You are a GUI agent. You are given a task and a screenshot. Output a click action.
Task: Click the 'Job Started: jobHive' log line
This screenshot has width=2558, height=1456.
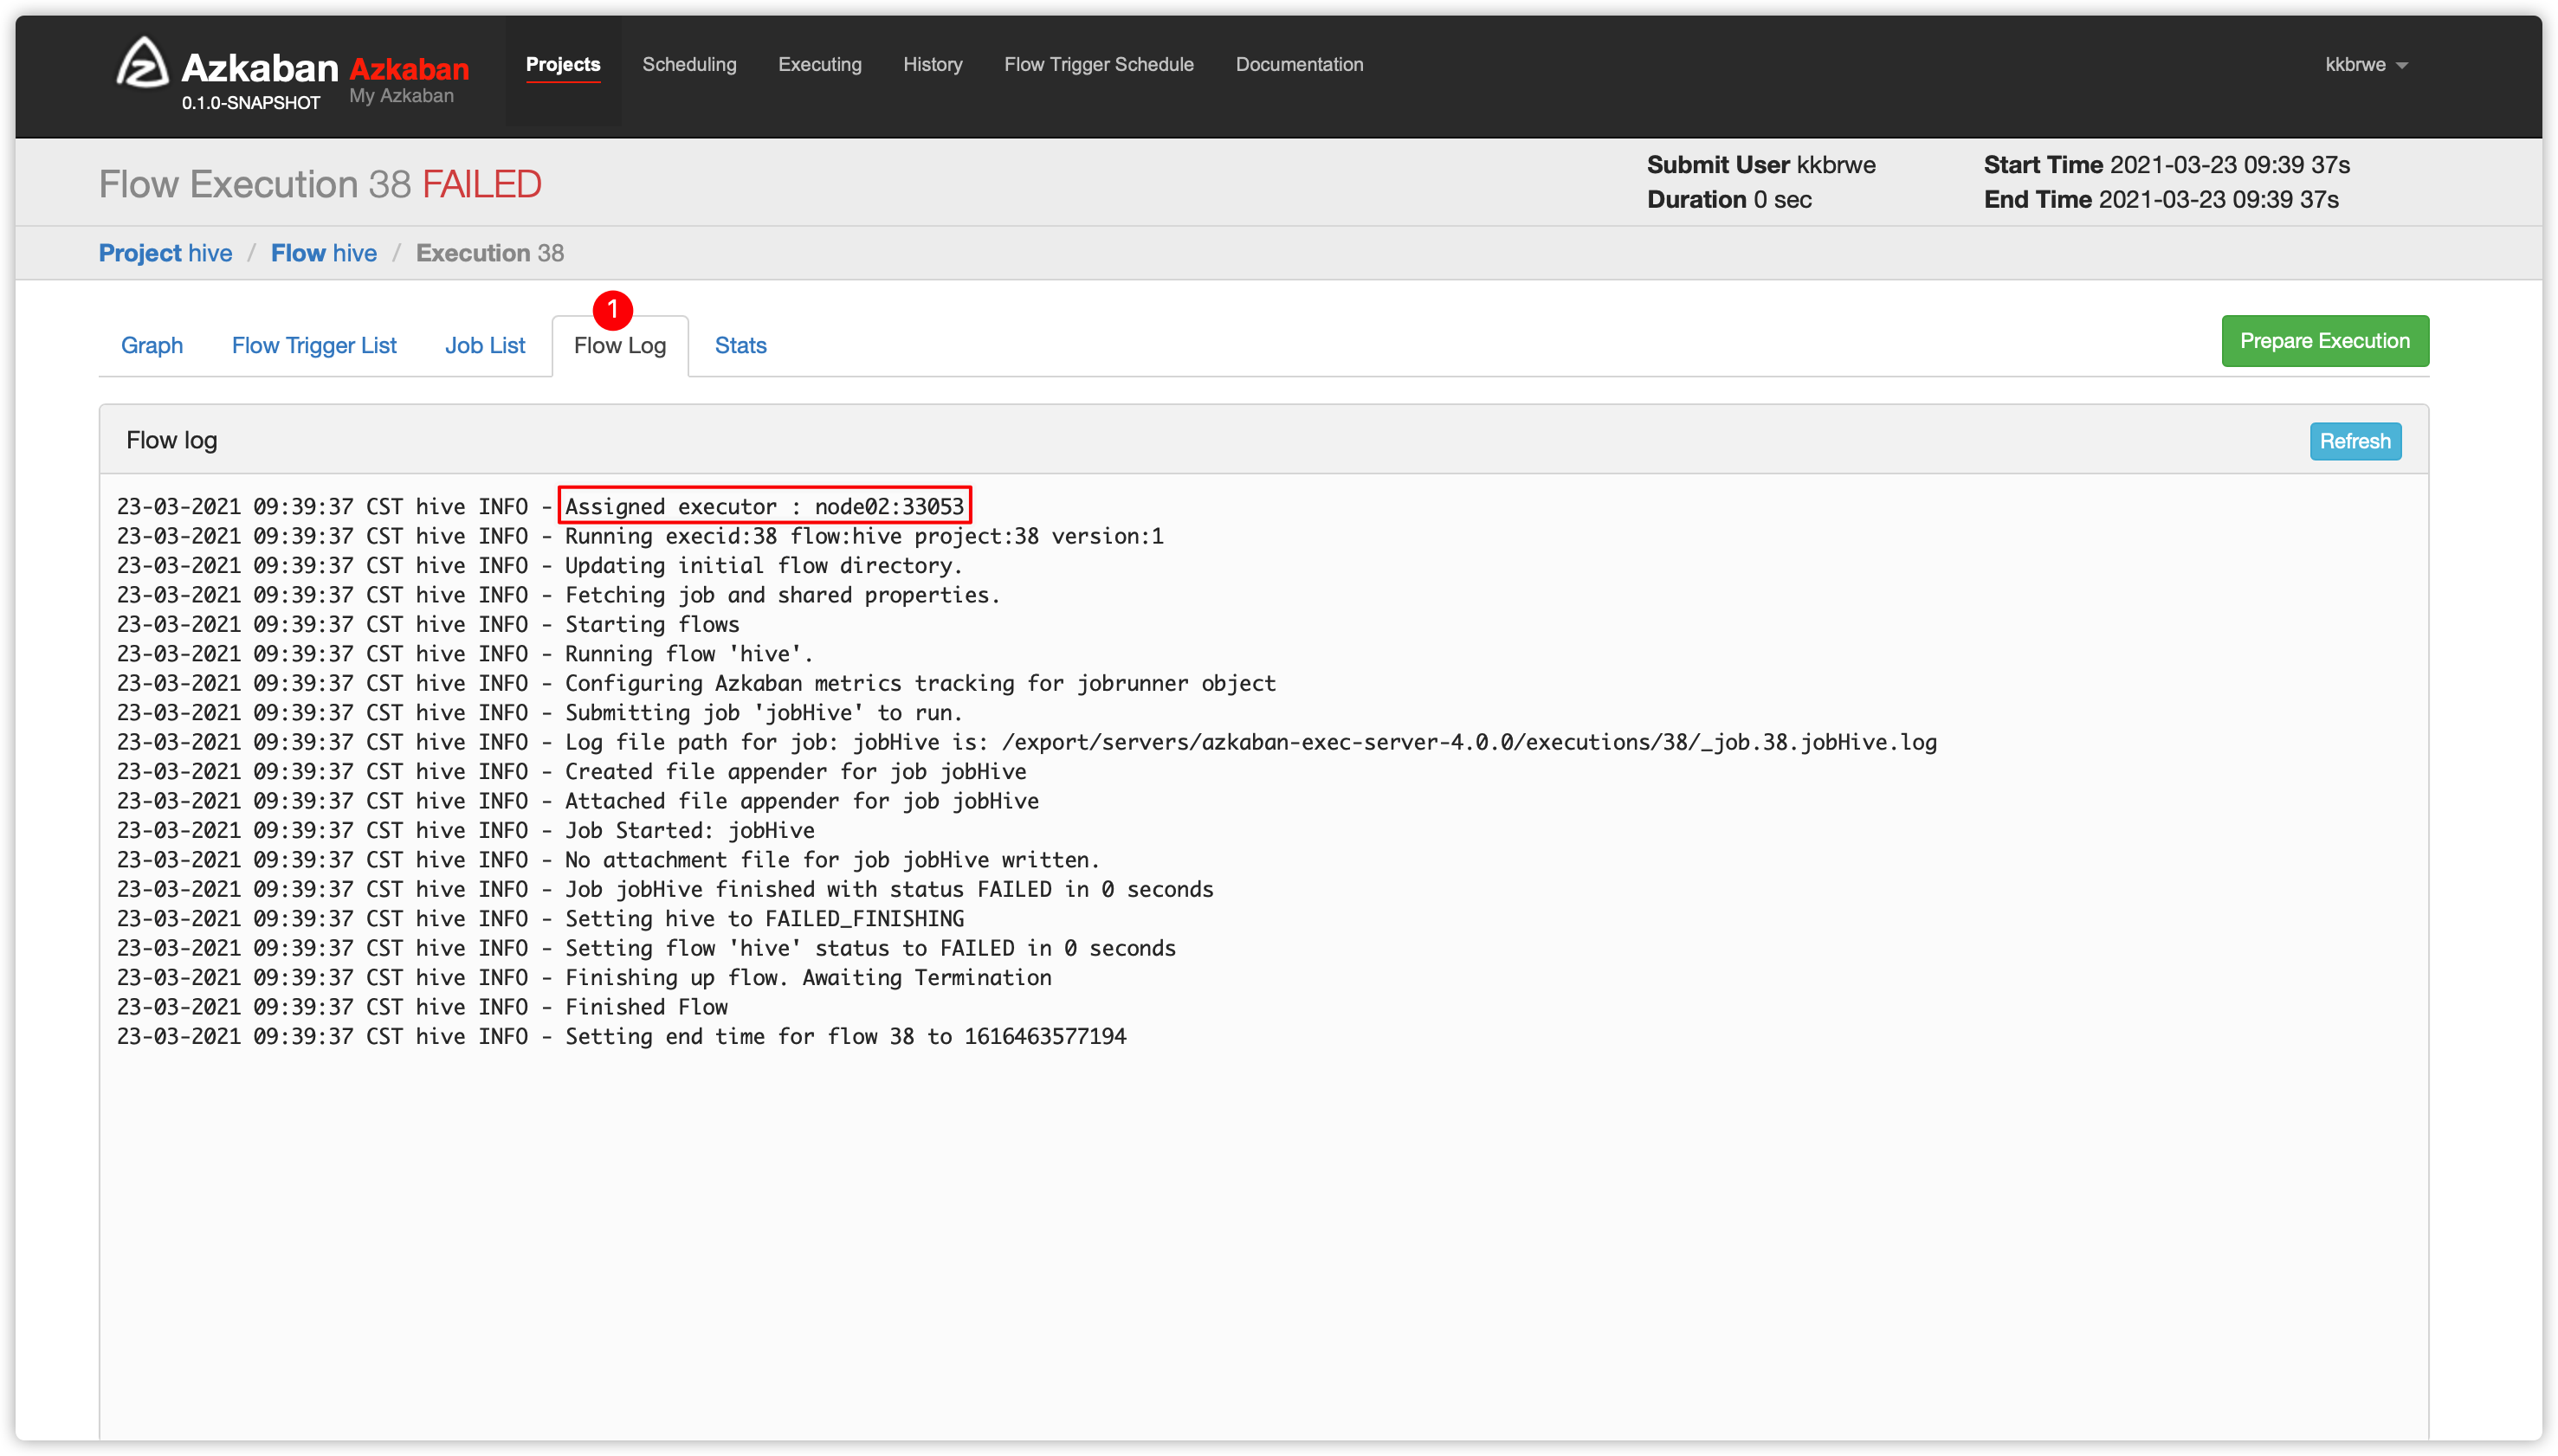pos(466,831)
